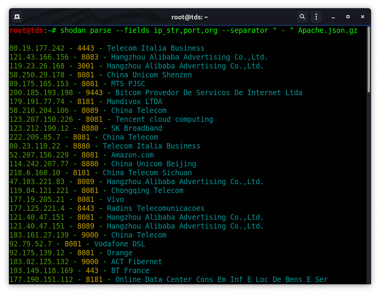Click IP address 177.19.205.21
Screen dimensions: 380x294
[37, 200]
